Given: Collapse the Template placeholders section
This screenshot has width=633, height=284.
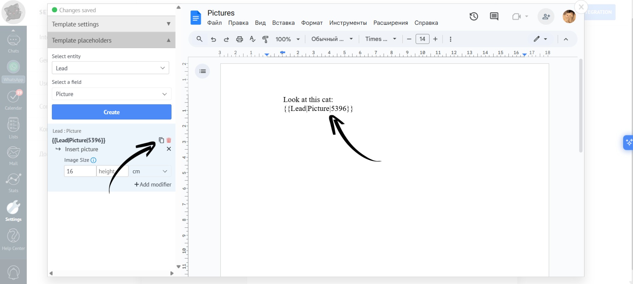Looking at the screenshot, I should tap(111, 40).
